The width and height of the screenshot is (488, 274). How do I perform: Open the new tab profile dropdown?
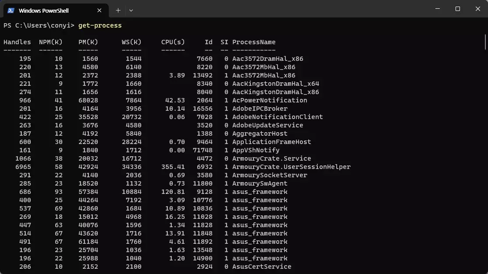tap(131, 11)
